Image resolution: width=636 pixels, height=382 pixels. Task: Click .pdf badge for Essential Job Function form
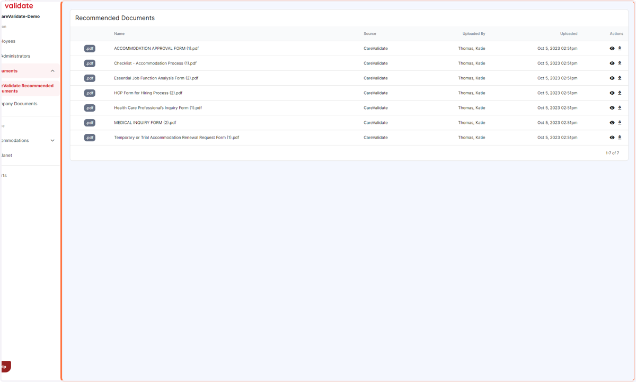[90, 78]
